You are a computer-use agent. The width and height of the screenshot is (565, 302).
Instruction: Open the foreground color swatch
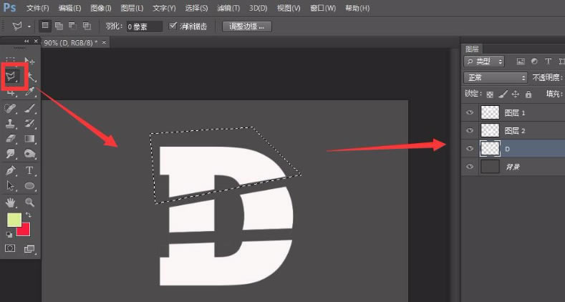pos(14,219)
